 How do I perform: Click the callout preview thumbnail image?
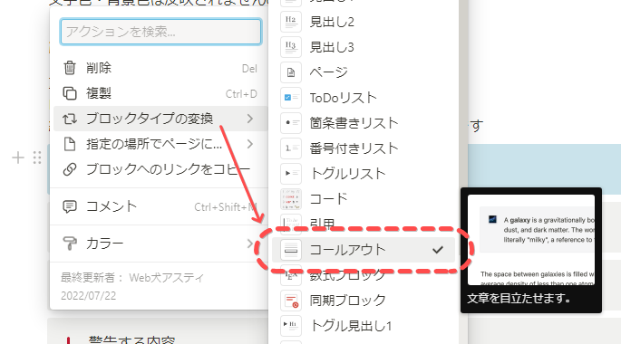point(531,240)
